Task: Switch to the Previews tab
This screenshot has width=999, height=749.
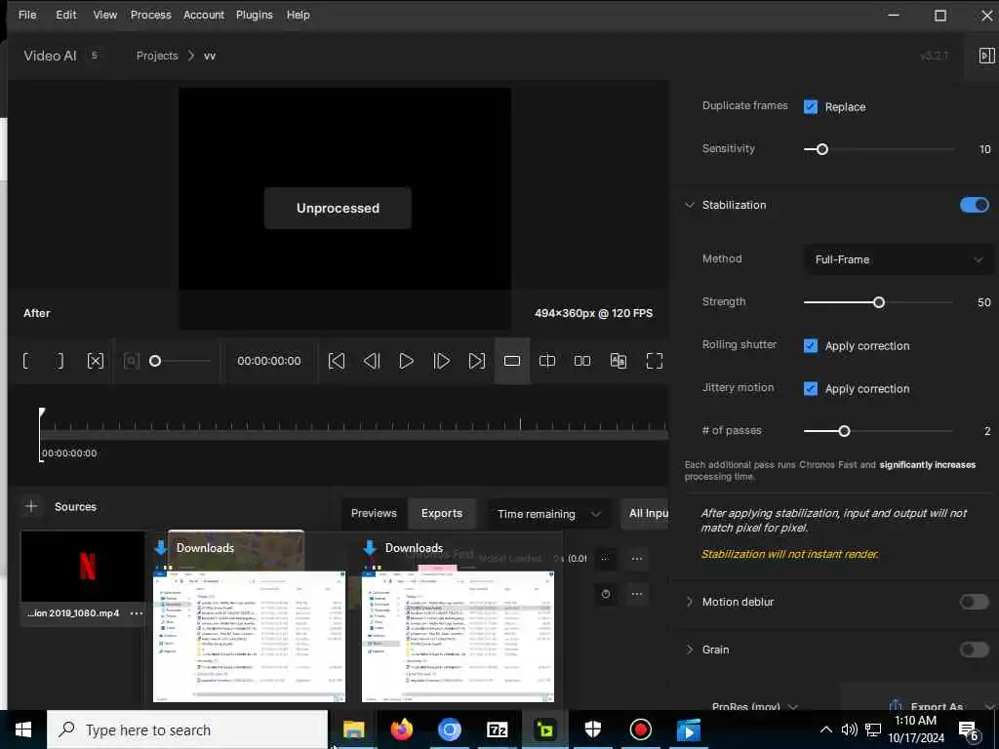Action: 374,513
